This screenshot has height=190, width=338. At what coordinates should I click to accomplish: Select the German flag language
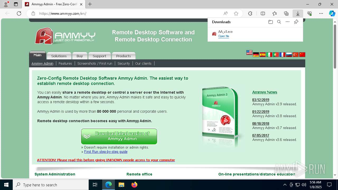[256, 55]
